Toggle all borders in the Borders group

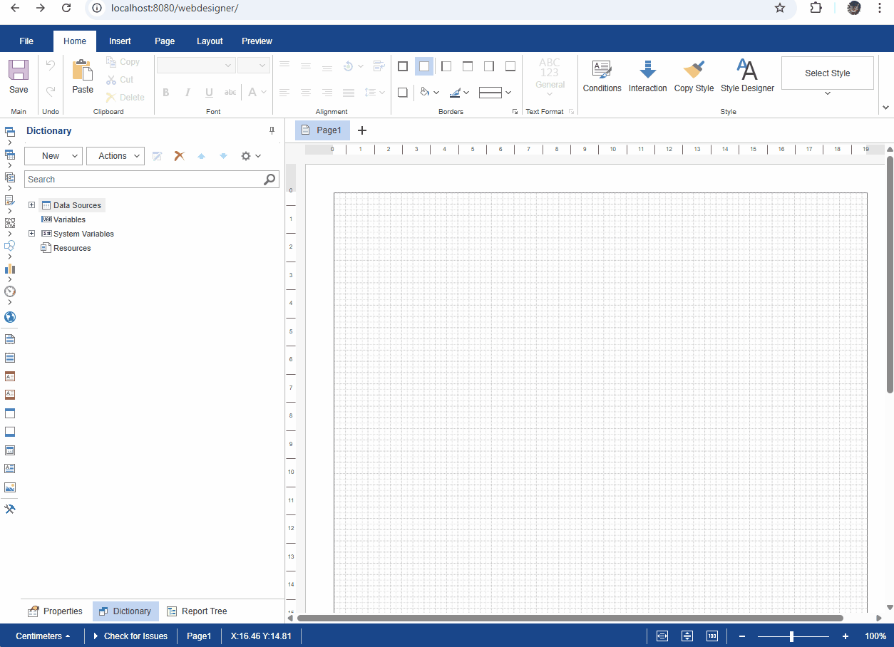pos(403,66)
